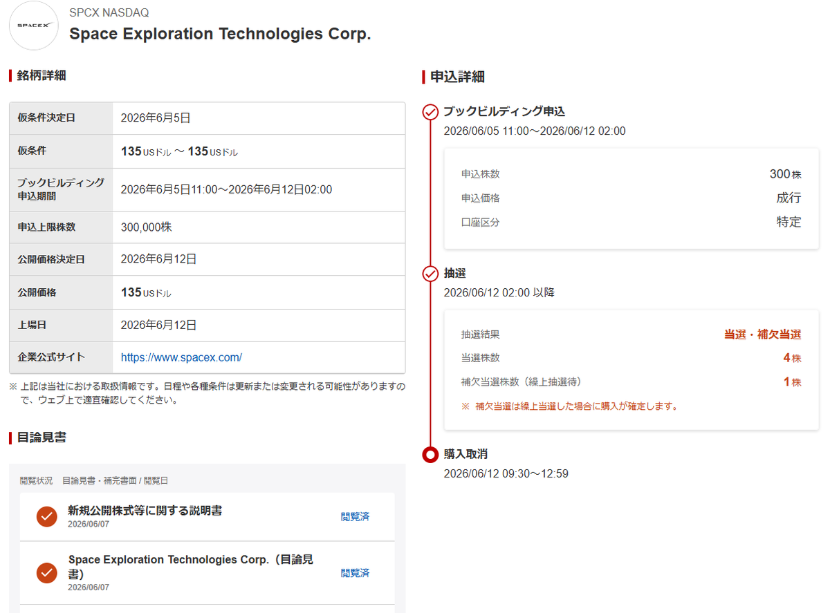
Task: Click the 4株 winning shares value
Action: tap(792, 358)
